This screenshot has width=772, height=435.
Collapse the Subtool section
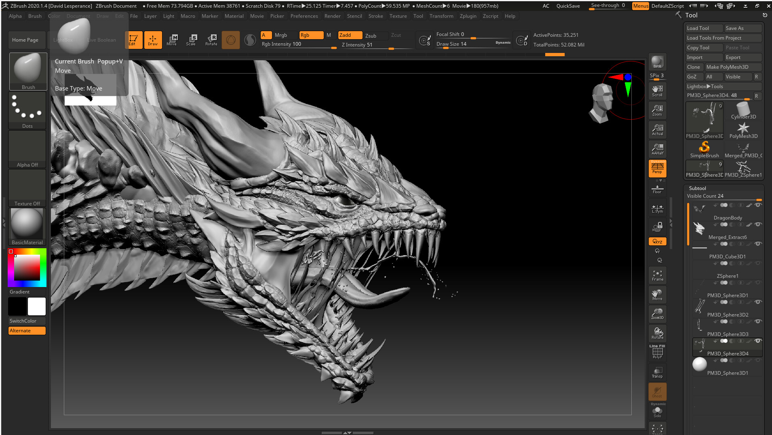click(x=697, y=188)
